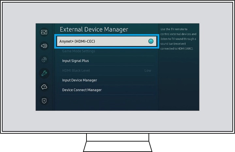This screenshot has height=152, width=235.
Task: Open the Sound settings speaker icon
Action: pos(44,46)
